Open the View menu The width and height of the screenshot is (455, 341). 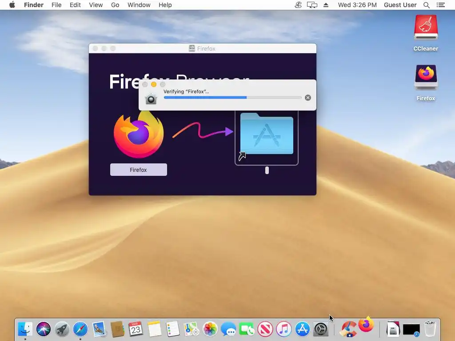click(x=96, y=5)
